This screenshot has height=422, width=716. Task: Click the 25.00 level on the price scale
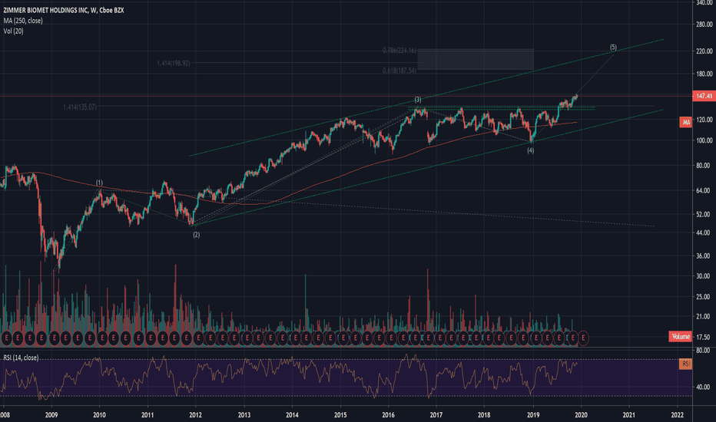click(704, 297)
